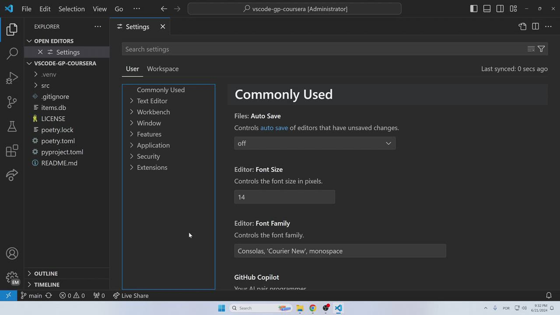The height and width of the screenshot is (315, 560).
Task: Open the Search view in the Activity Bar
Action: 12,53
